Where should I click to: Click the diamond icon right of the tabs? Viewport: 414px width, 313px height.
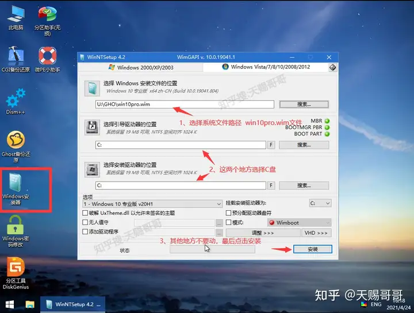click(x=333, y=68)
